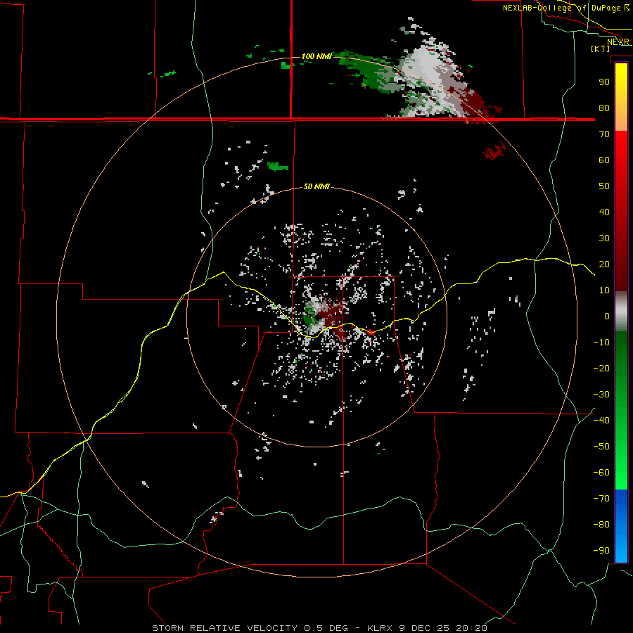Click the green echo patch north of 50 NMI ring
Viewport: 633px width, 633px height.
278,166
